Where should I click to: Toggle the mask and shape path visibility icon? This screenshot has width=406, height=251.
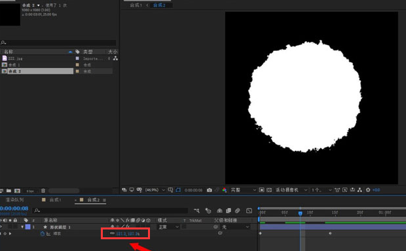tap(178, 190)
